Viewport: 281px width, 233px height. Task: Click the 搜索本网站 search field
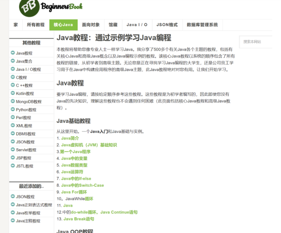tap(256, 42)
